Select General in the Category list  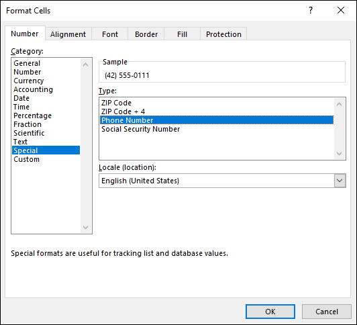46,63
